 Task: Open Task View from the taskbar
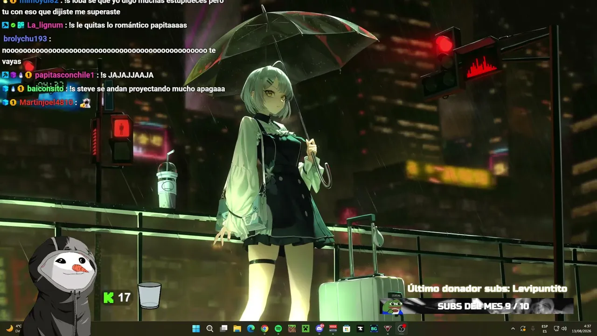(223, 329)
